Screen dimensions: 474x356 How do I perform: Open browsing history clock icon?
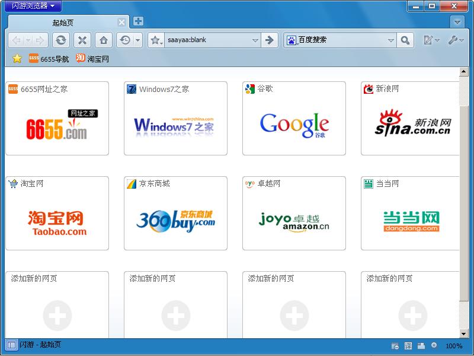tap(125, 40)
